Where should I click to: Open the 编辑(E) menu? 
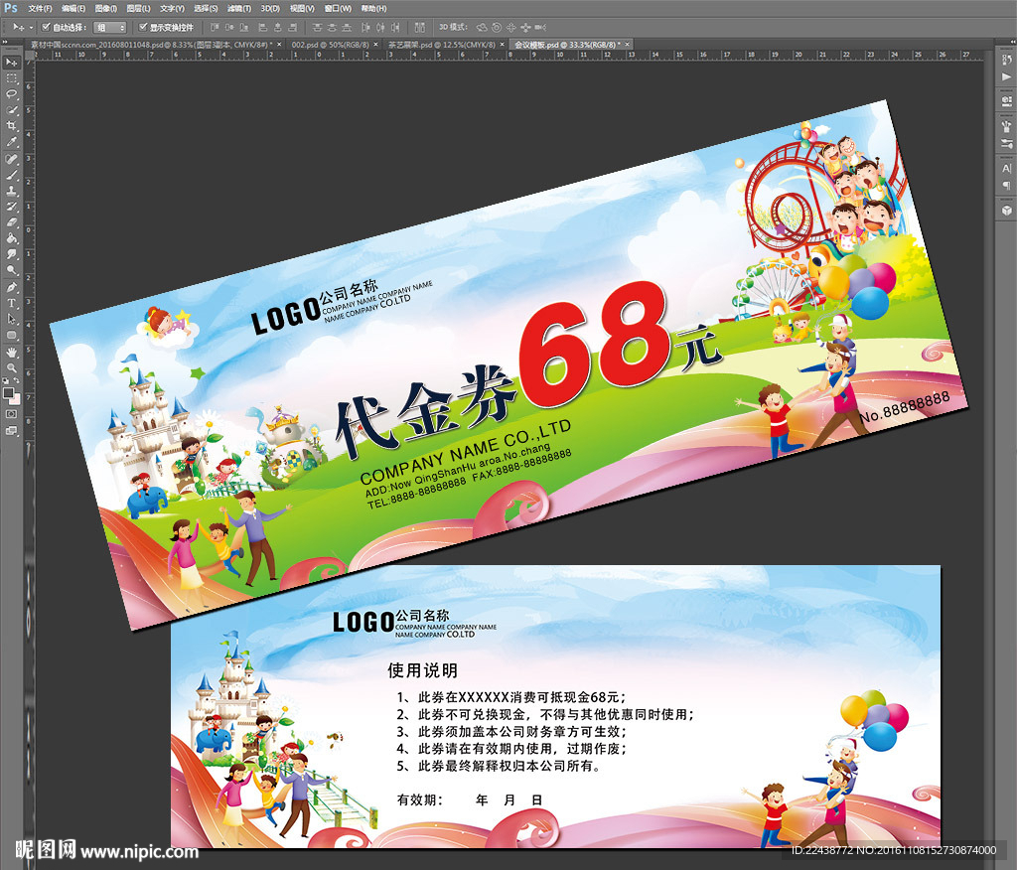point(73,8)
